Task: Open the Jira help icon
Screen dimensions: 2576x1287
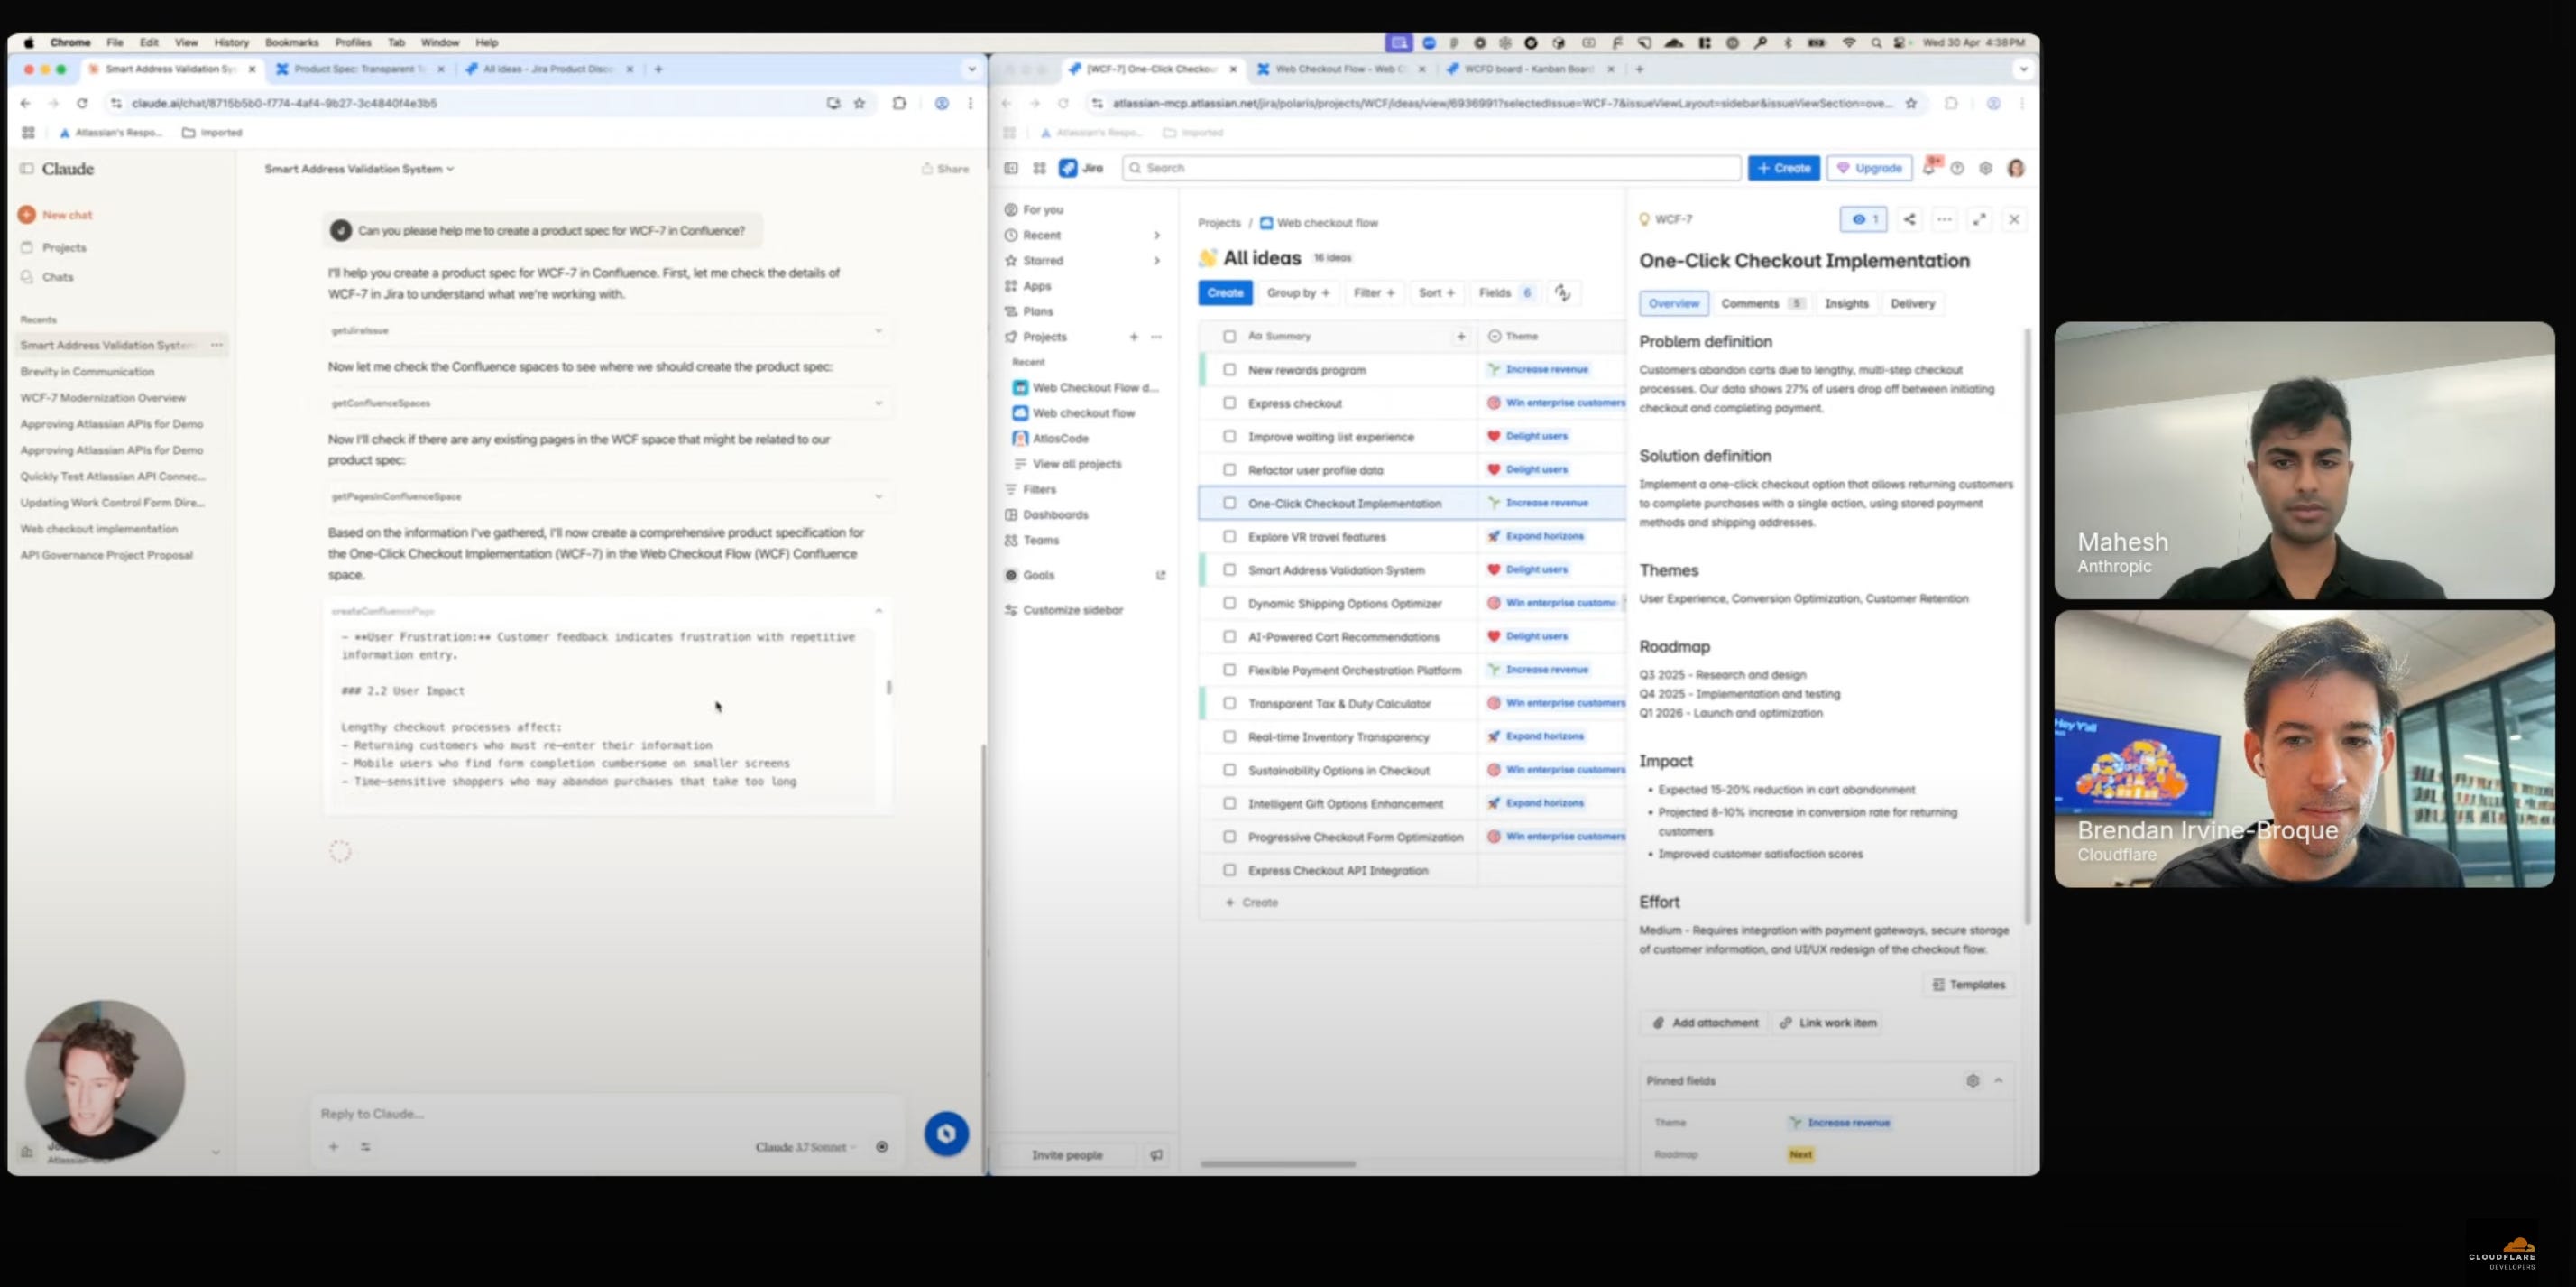Action: coord(1958,168)
